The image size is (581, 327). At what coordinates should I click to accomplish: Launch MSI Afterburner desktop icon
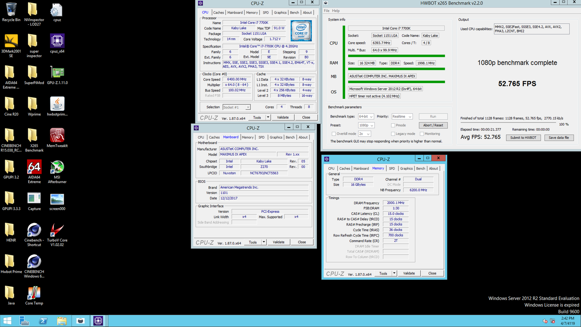coord(57,171)
